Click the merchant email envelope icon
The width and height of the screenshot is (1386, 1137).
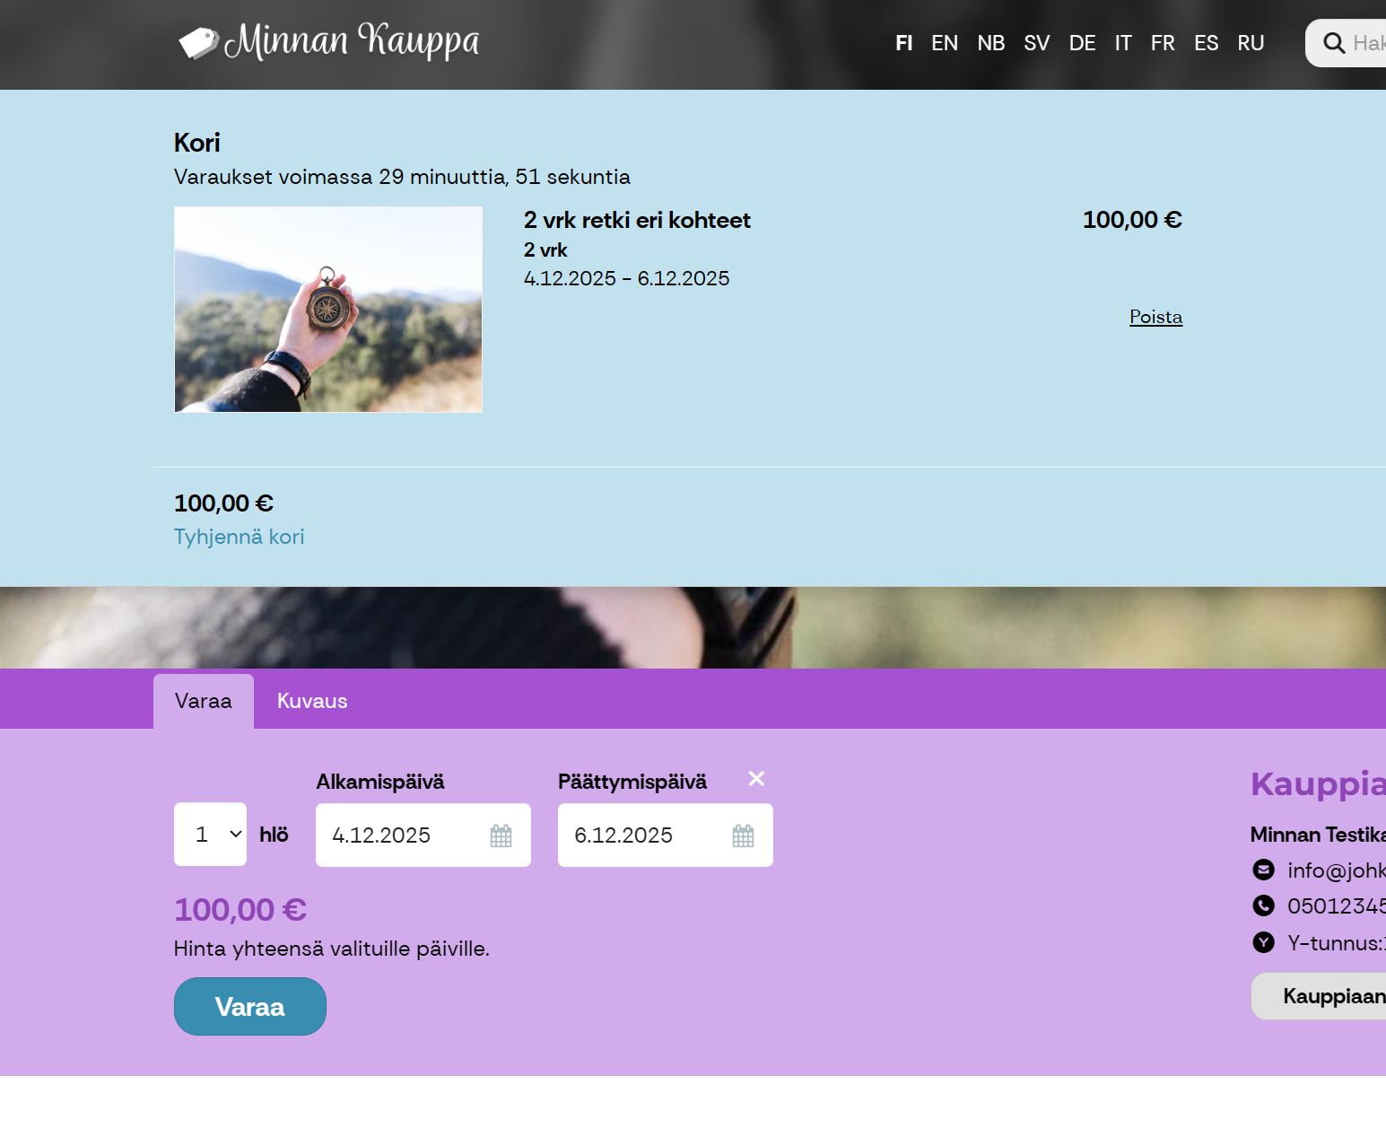pyautogui.click(x=1263, y=870)
